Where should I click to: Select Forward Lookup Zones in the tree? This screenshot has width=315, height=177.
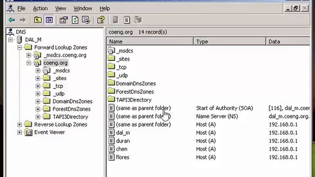click(x=61, y=47)
